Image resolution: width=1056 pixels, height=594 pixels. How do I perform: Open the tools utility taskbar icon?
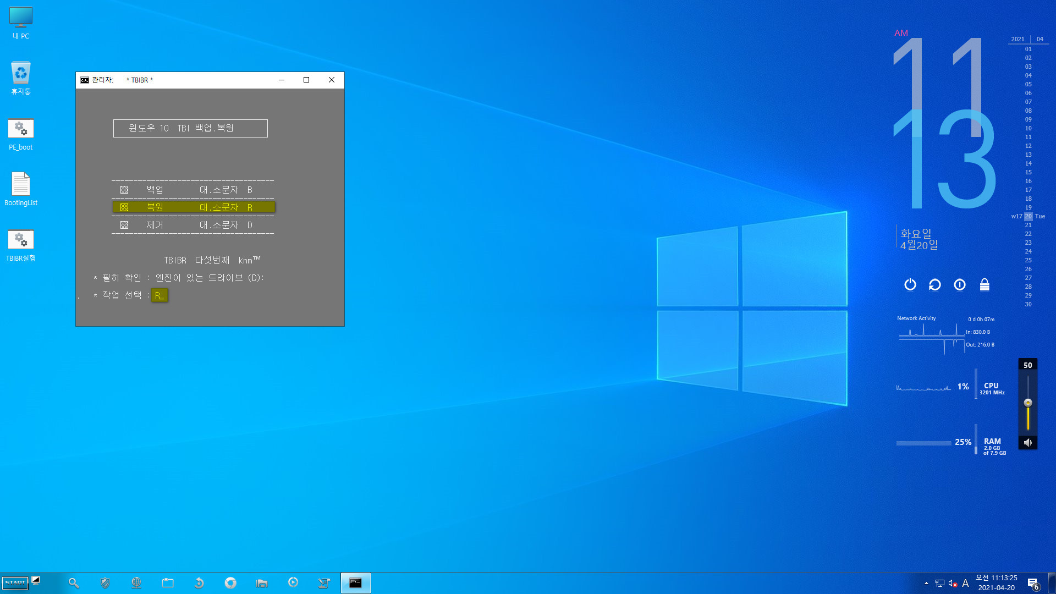[x=324, y=583]
